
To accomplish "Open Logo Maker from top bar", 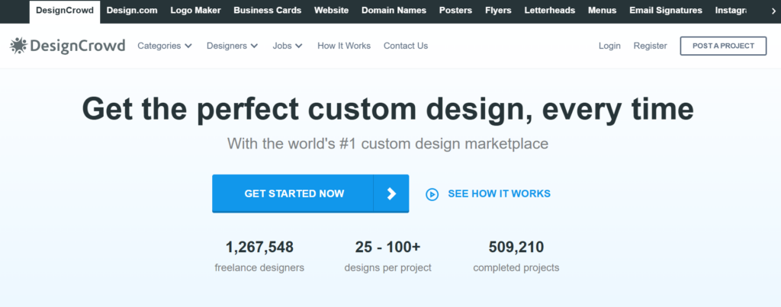I will point(196,11).
